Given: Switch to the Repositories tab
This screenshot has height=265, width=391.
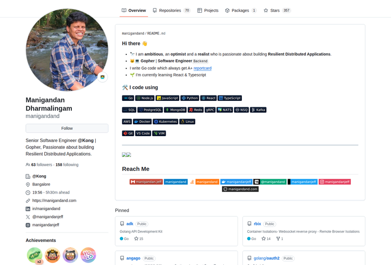Looking at the screenshot, I should click(x=172, y=10).
